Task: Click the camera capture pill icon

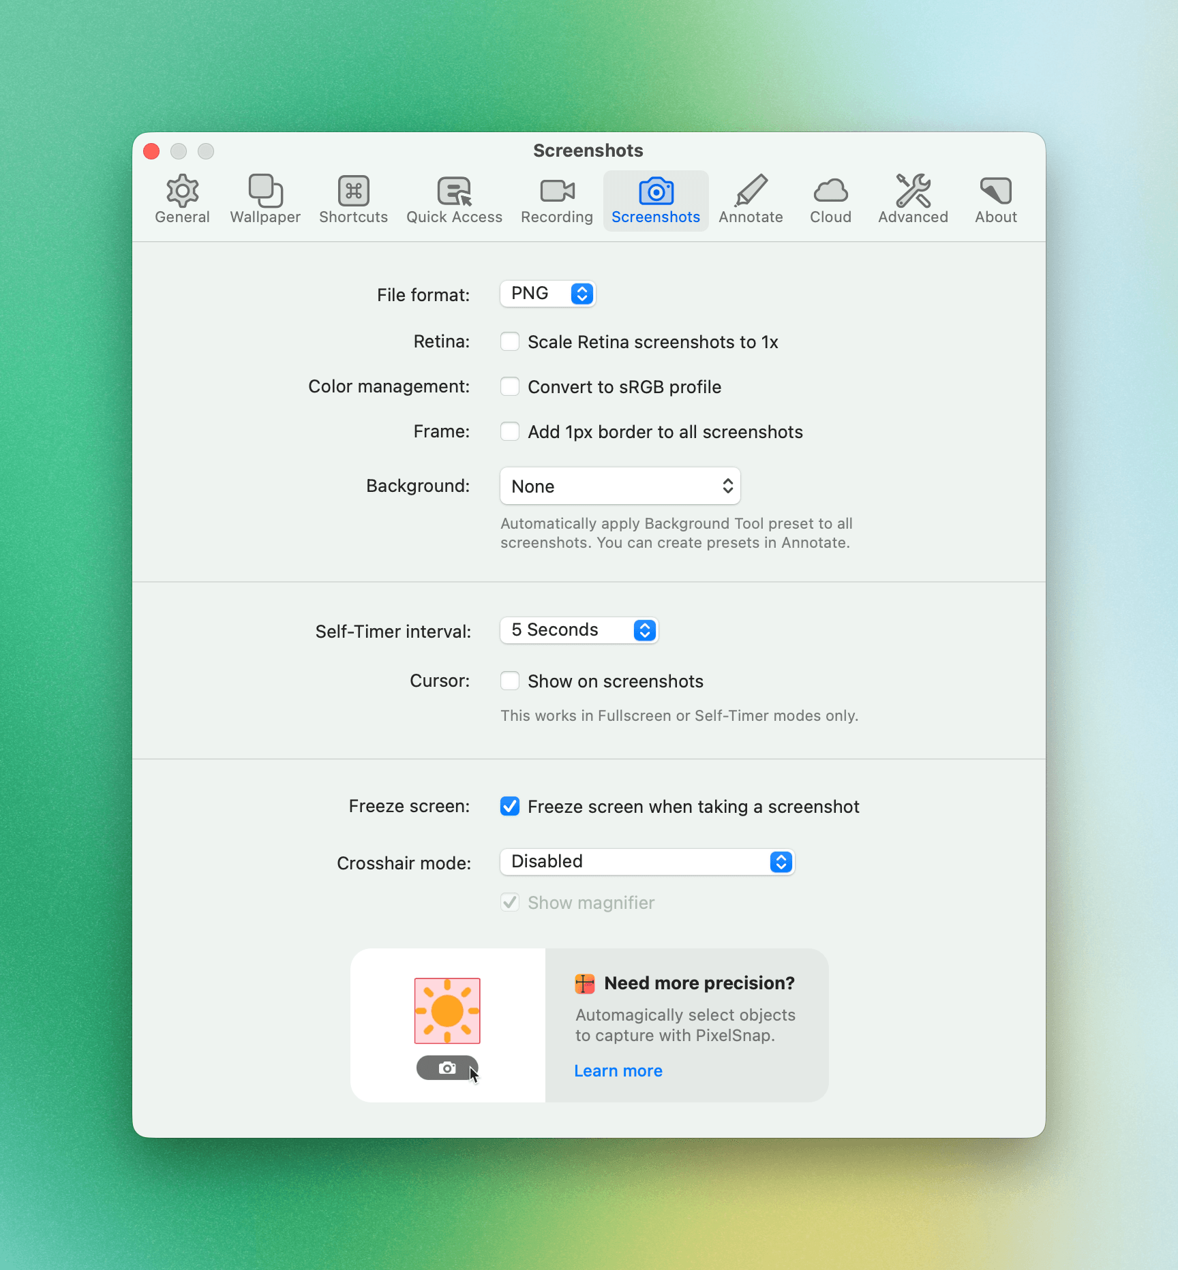Action: tap(447, 1068)
